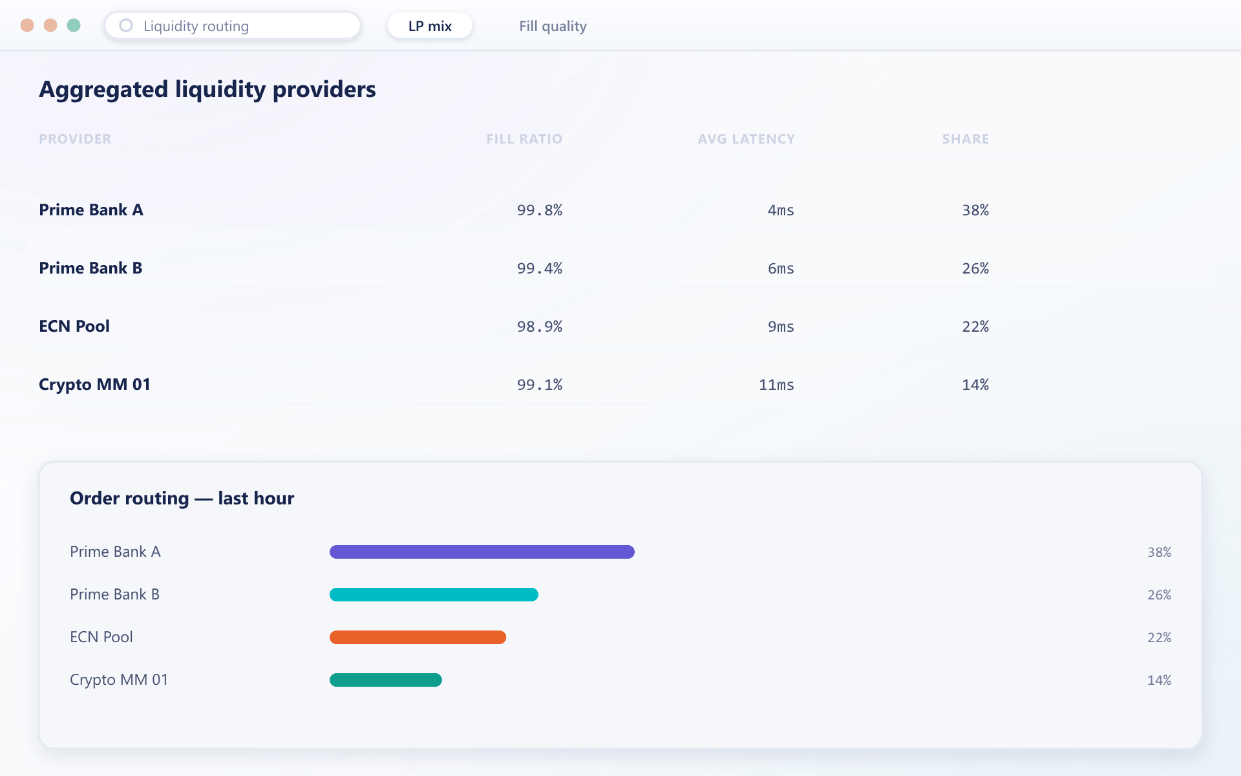Viewport: 1241px width, 776px height.
Task: Click the green Crypto MM 01 routing bar
Action: (x=386, y=680)
